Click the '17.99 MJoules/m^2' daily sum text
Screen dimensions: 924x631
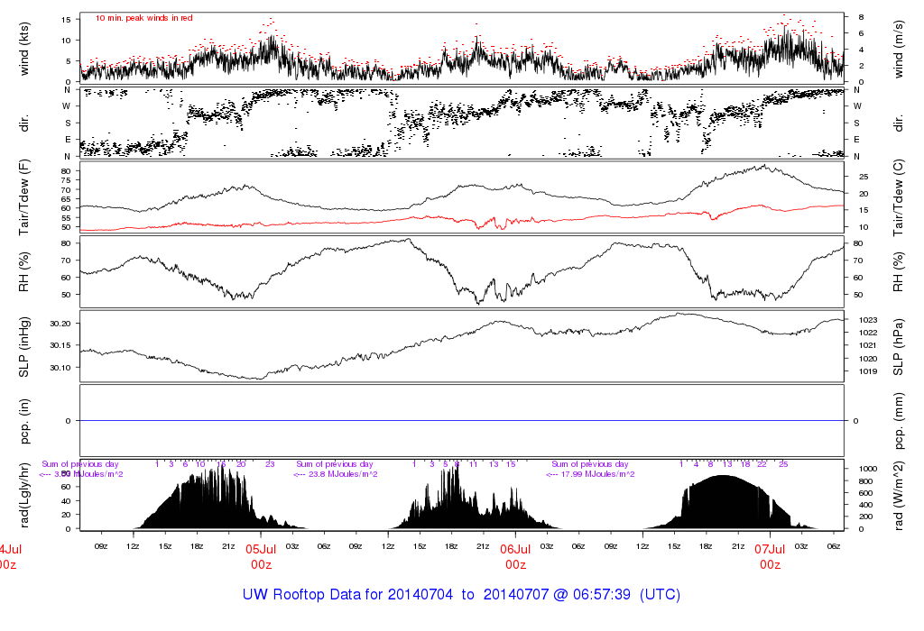tap(597, 474)
